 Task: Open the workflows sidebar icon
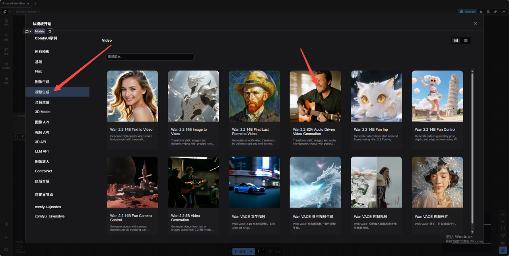tap(6, 65)
